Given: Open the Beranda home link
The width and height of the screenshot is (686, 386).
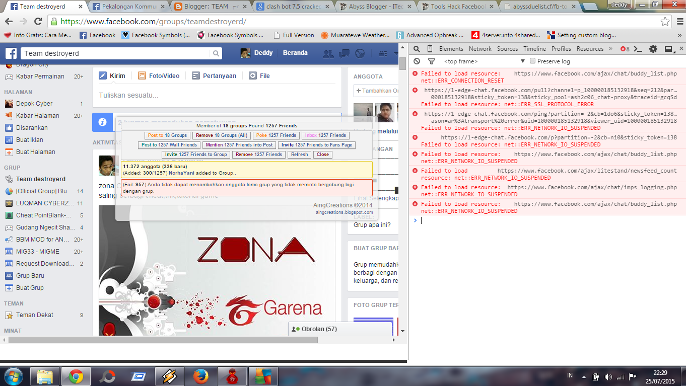Looking at the screenshot, I should point(295,53).
